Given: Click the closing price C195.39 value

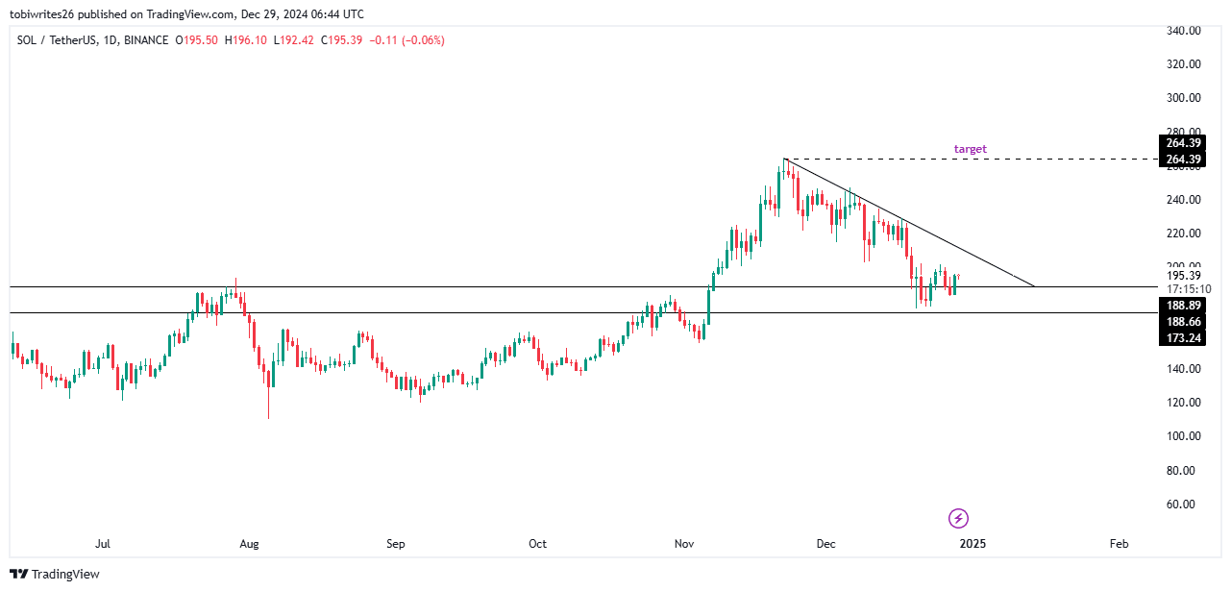Looking at the screenshot, I should 341,40.
